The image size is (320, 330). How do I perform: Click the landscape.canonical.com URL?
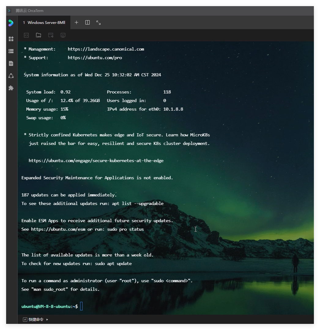tap(106, 49)
